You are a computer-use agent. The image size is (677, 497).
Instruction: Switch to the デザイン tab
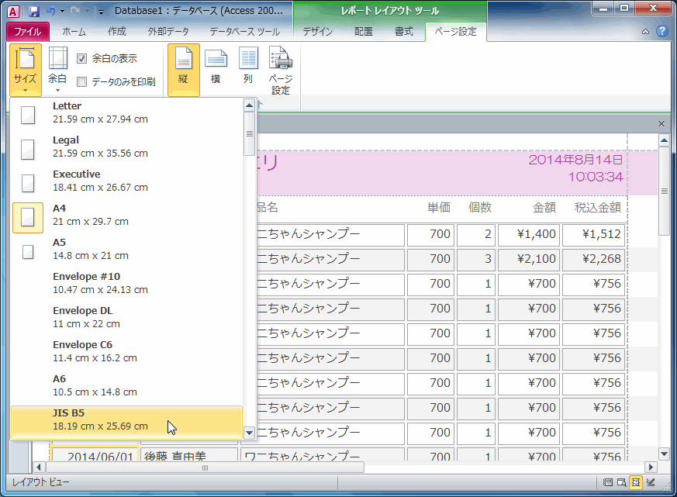pos(318,32)
